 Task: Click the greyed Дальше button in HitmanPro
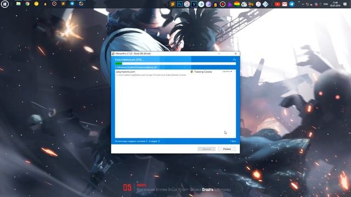point(206,149)
